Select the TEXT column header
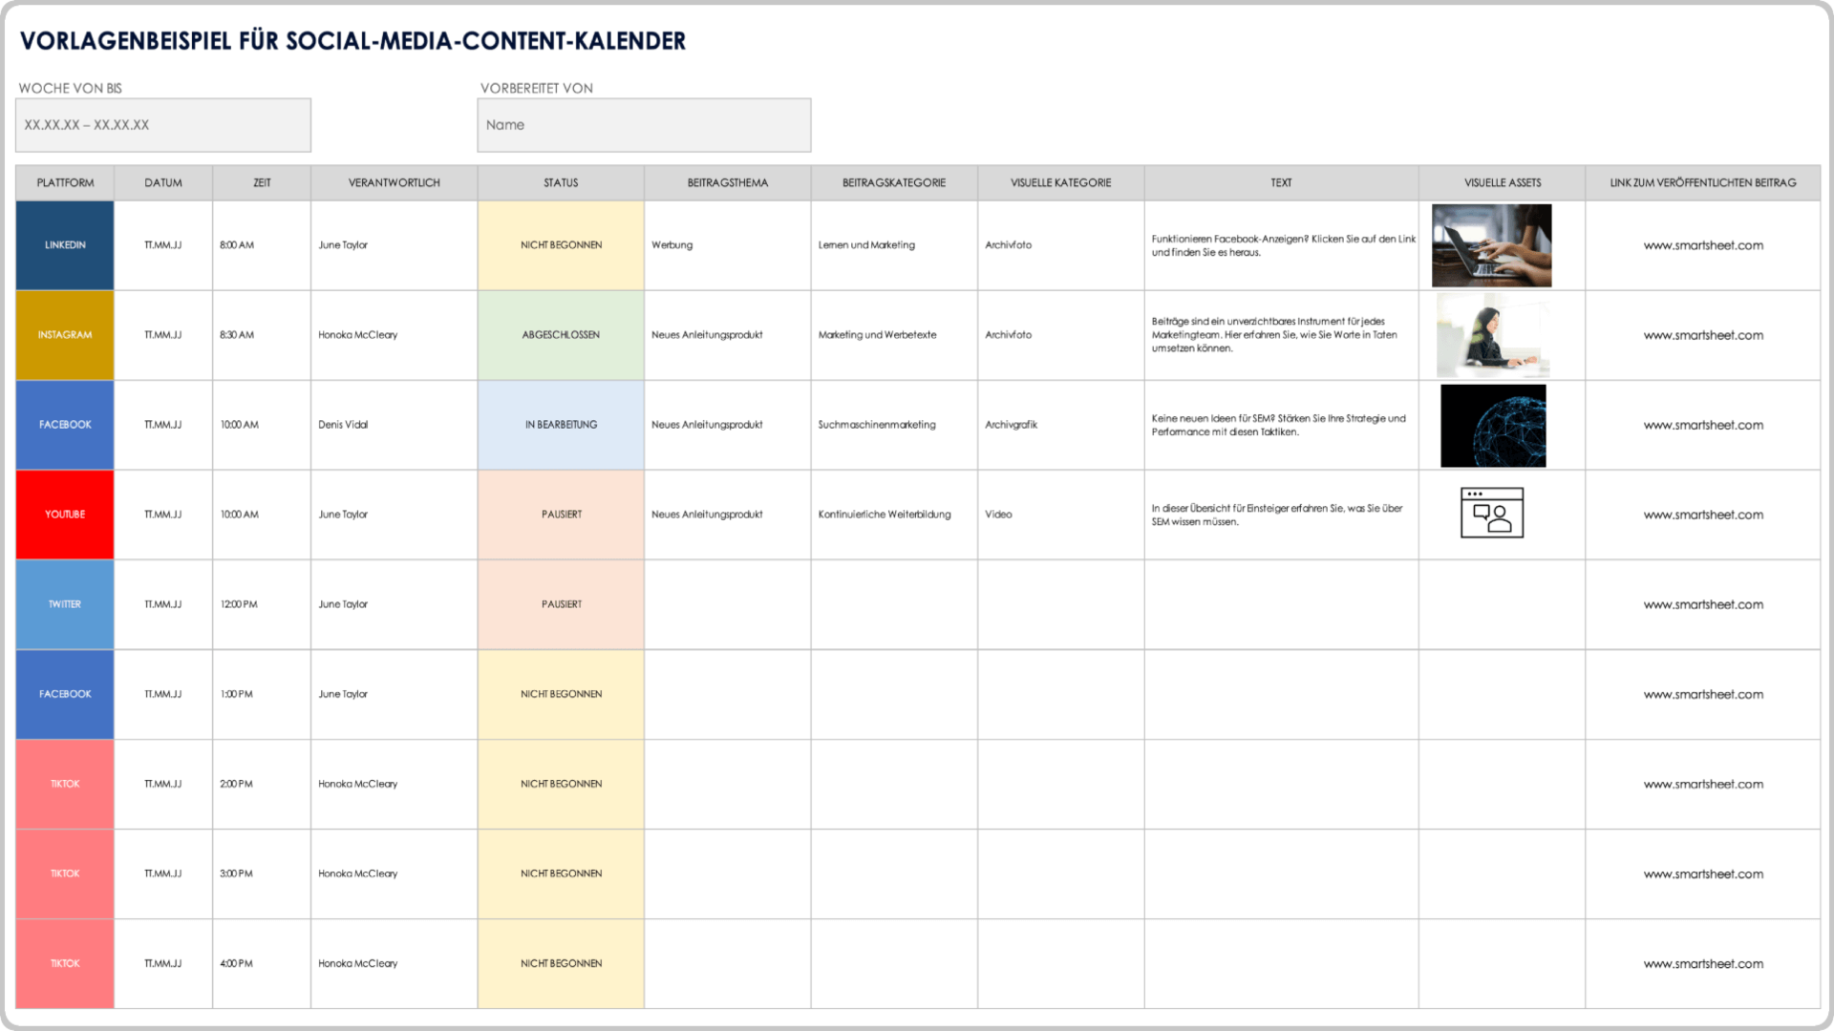 click(x=1281, y=182)
